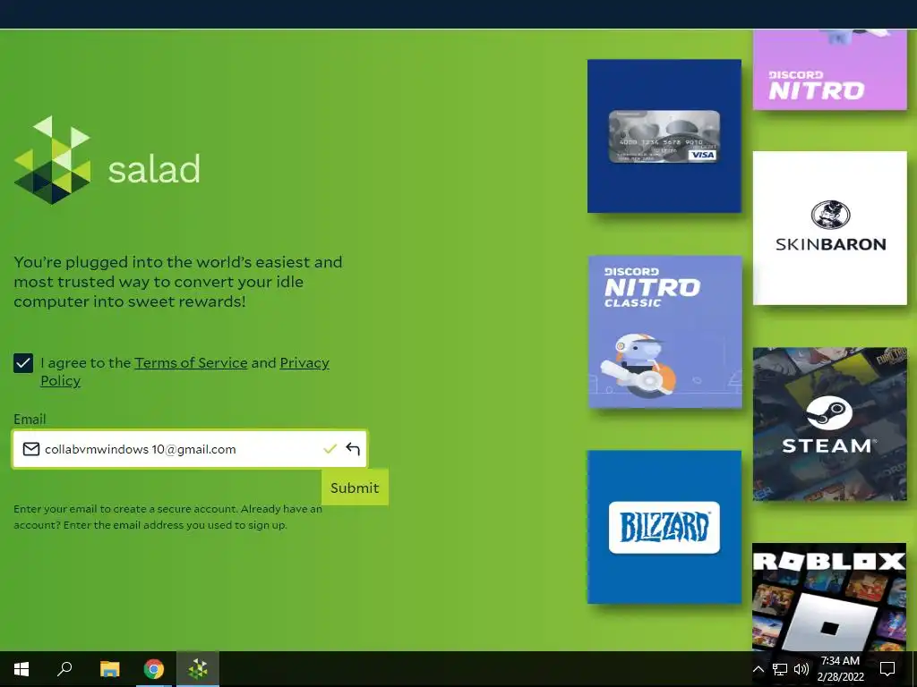Screen dimensions: 917x687
Task: Select the Discord Nitro Classic reward tile
Action: pos(665,332)
